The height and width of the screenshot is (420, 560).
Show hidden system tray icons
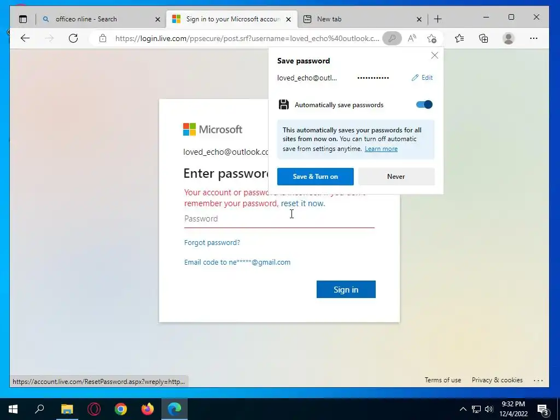click(x=463, y=409)
